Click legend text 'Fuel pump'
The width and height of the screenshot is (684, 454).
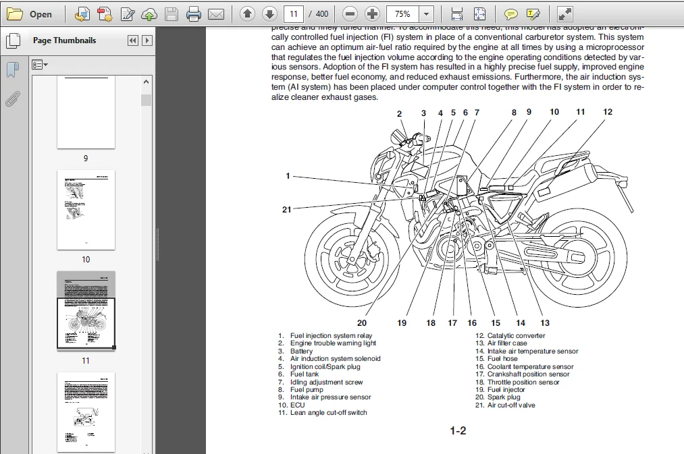307,390
